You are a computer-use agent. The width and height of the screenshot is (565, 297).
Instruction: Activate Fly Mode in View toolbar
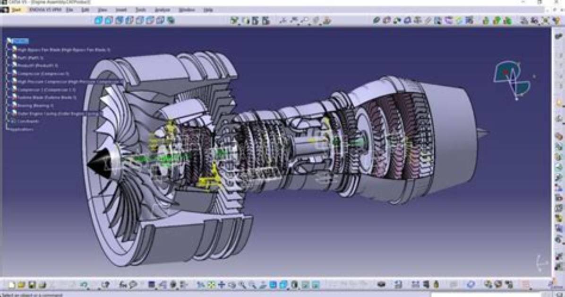pyautogui.click(x=201, y=285)
